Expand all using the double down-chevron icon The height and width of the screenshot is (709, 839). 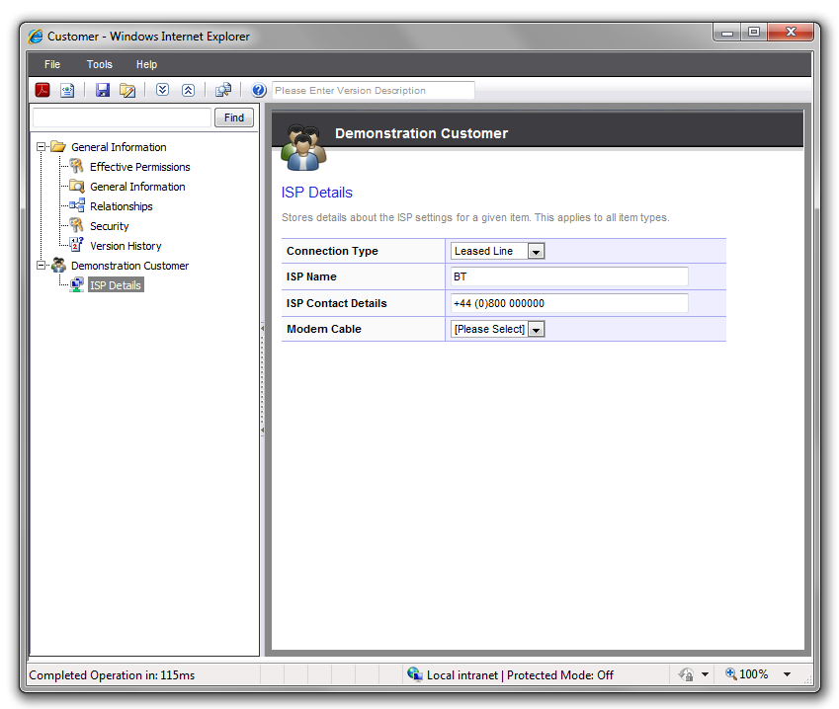click(163, 90)
